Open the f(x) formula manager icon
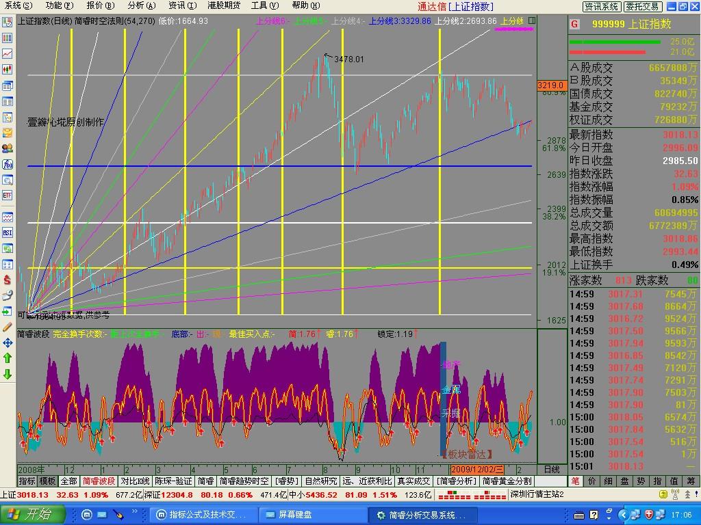Viewport: 701px width, 525px height. pos(7,164)
